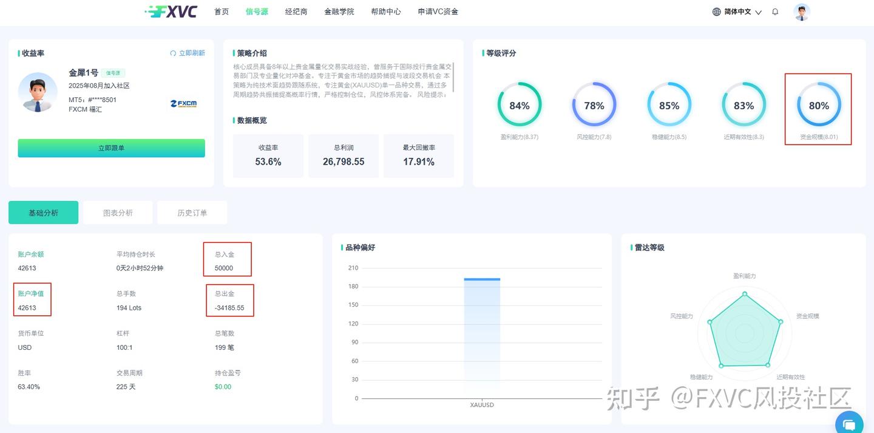This screenshot has height=433, width=874.
Task: Click the 80% 资金规模 progress ring
Action: [819, 105]
